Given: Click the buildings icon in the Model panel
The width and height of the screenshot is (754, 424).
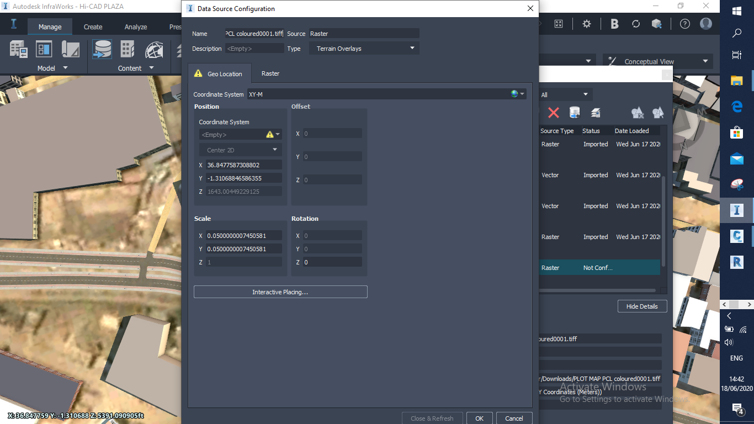Looking at the screenshot, I should [18, 49].
